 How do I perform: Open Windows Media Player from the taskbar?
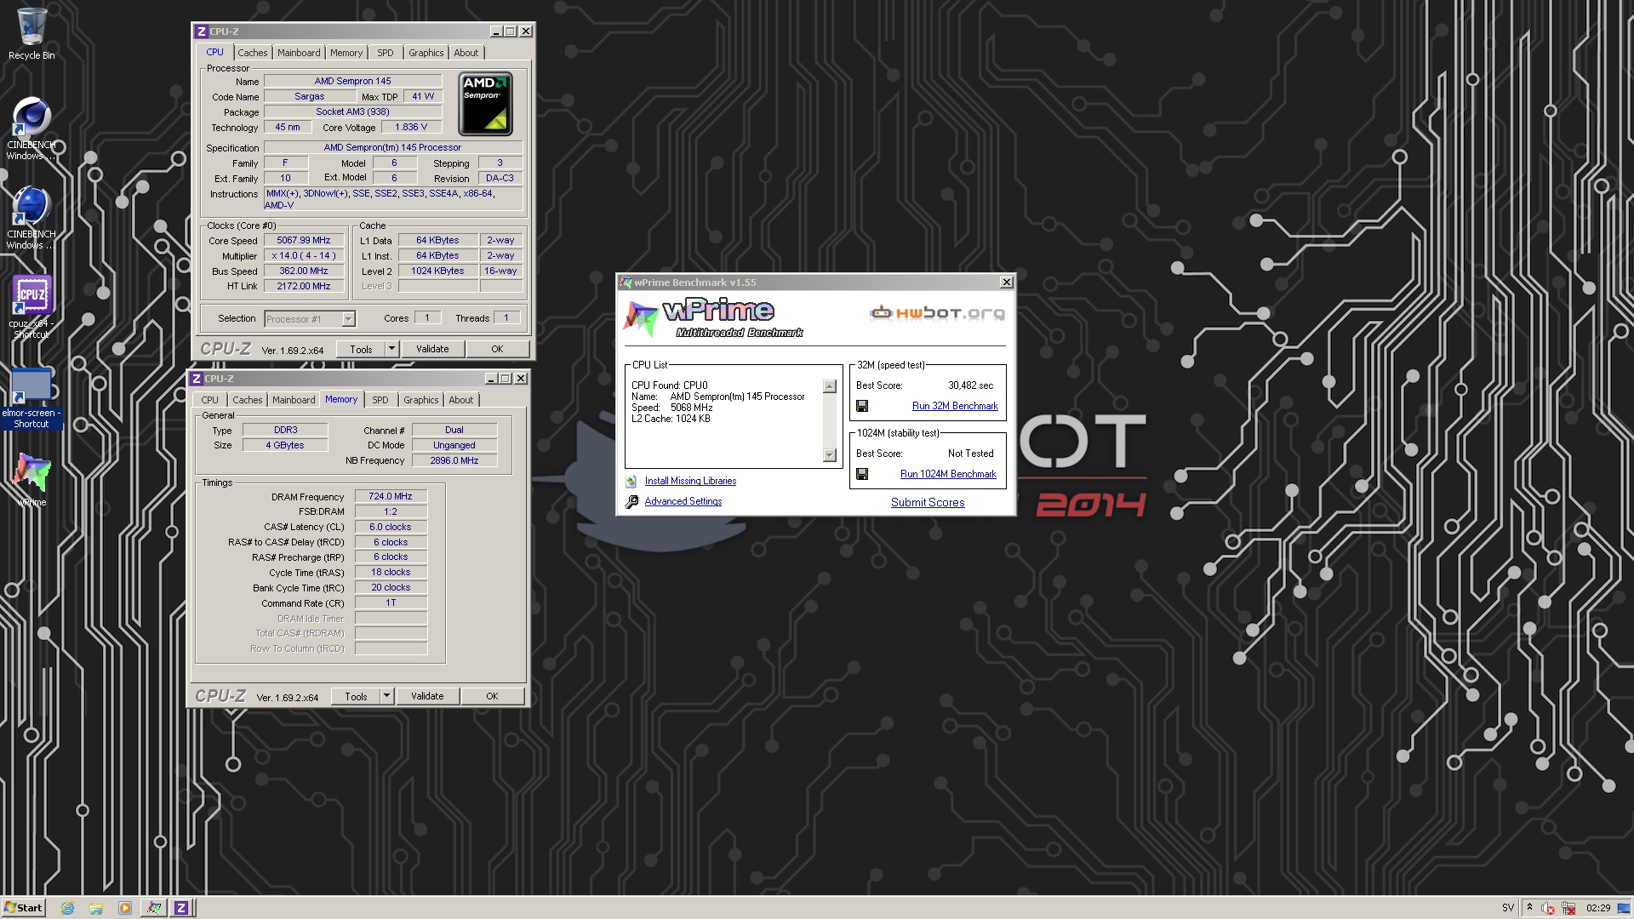(x=124, y=908)
